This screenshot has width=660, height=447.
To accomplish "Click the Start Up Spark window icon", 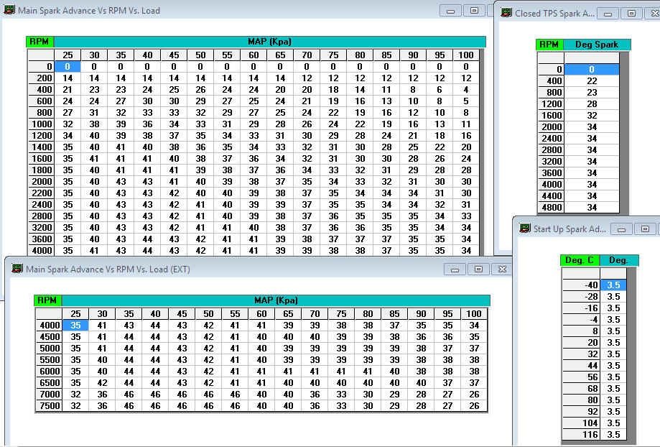I will (525, 229).
